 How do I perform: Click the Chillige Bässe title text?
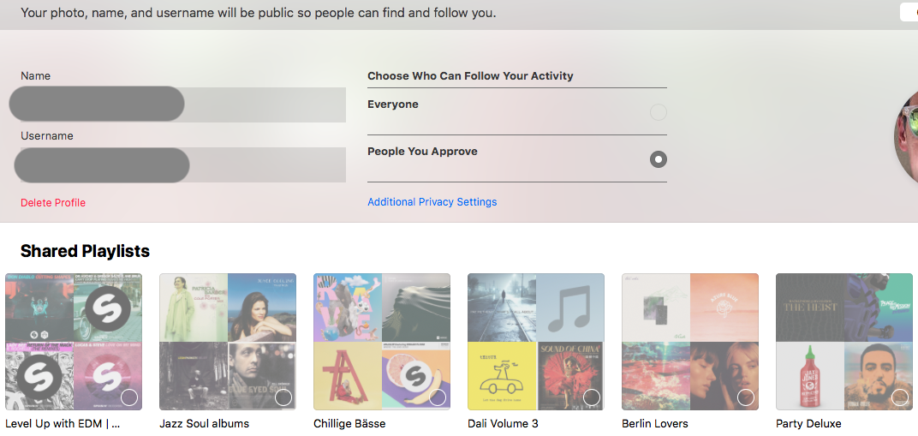pos(349,424)
